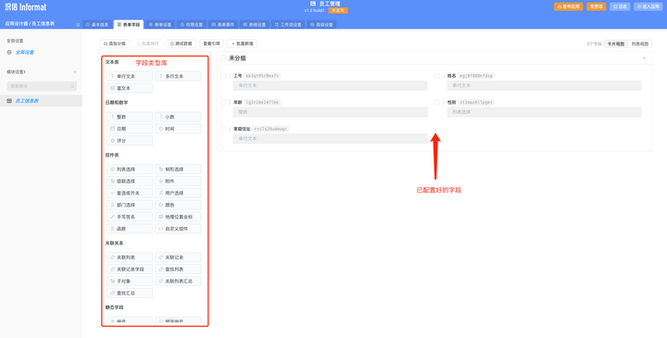Click the 搜索模块 search input

point(42,86)
